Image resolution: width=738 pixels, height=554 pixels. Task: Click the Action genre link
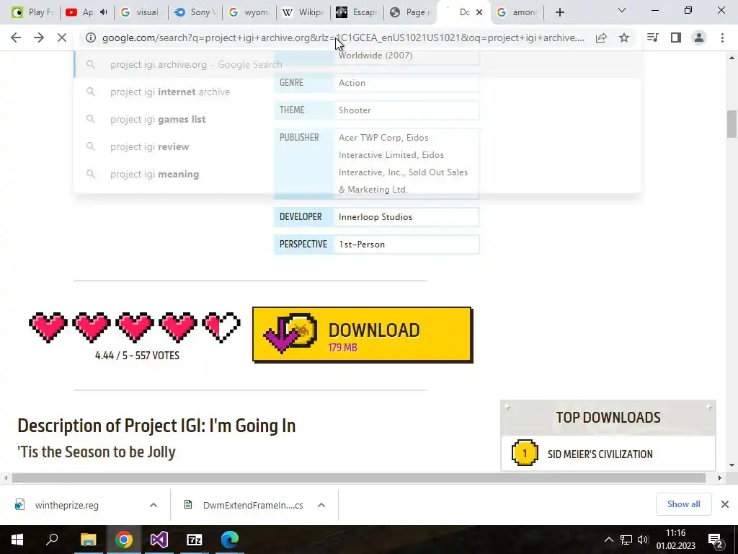(x=352, y=83)
